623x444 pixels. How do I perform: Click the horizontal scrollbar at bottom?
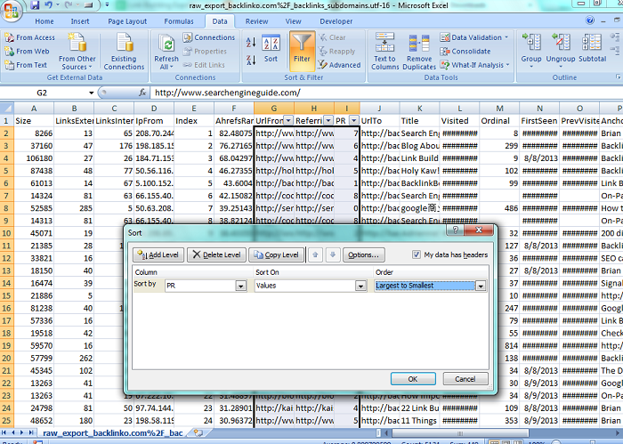point(460,433)
